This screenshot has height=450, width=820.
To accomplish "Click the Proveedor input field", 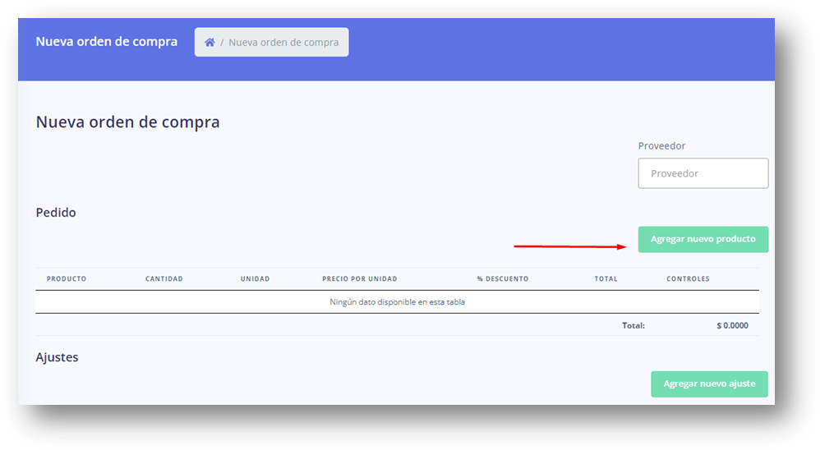I will tap(703, 173).
